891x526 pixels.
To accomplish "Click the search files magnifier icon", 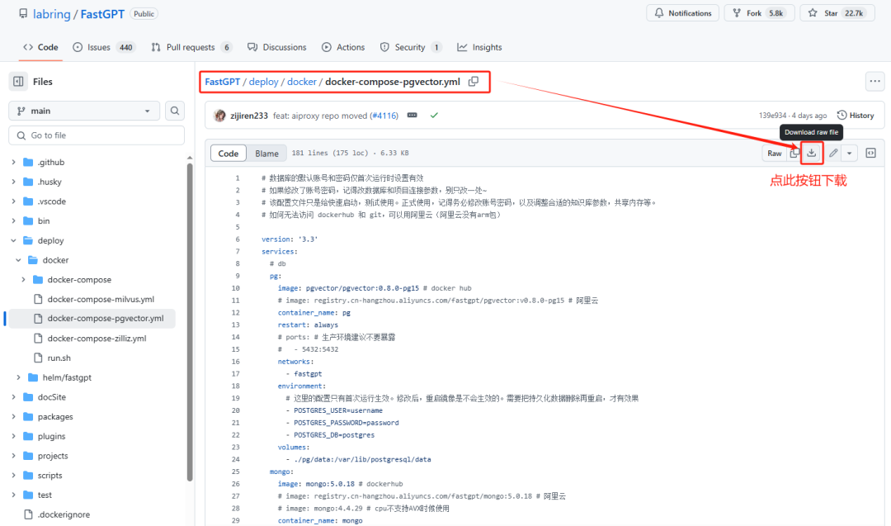I will (175, 111).
